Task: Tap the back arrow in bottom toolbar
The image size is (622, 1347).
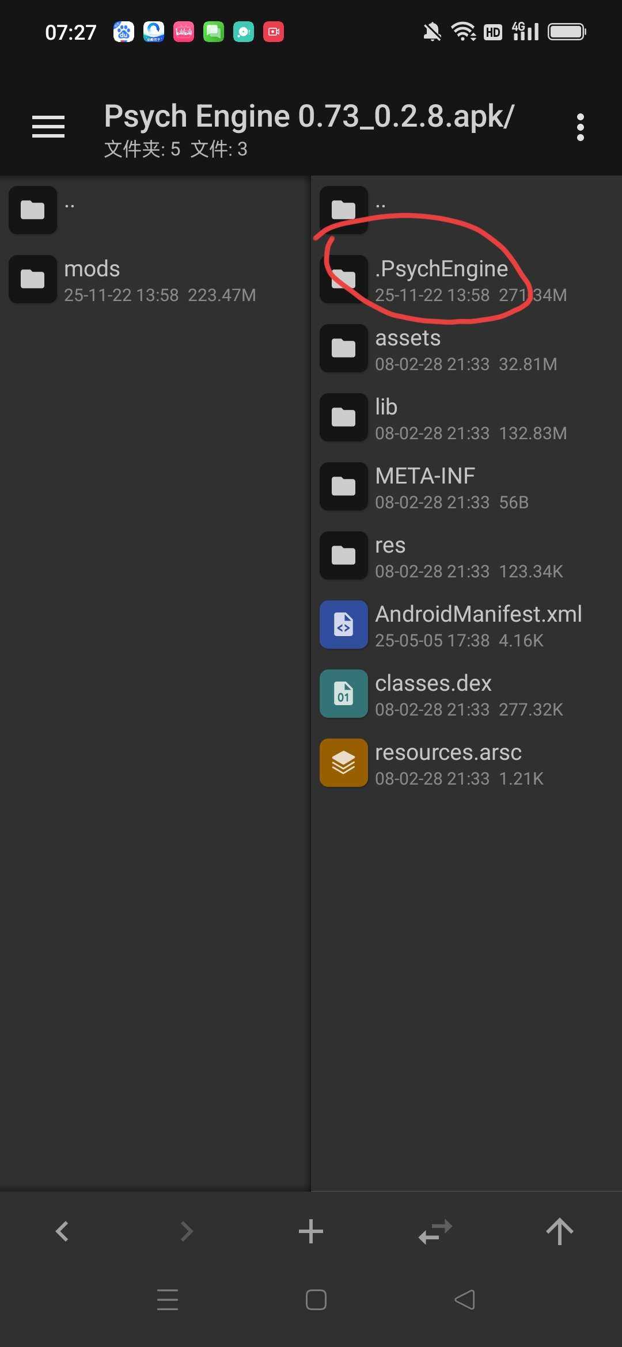Action: click(62, 1231)
